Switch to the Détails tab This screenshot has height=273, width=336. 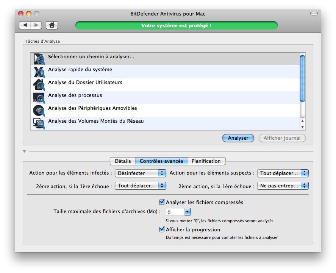click(x=123, y=161)
